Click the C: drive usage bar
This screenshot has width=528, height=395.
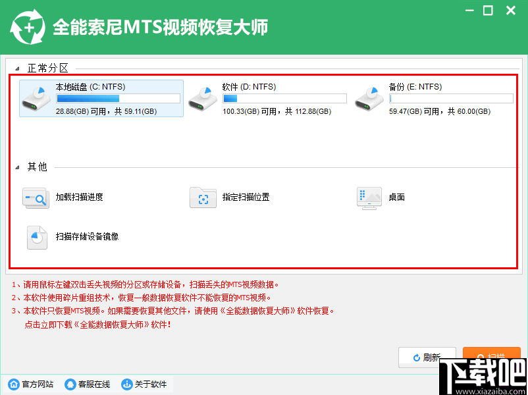[119, 98]
